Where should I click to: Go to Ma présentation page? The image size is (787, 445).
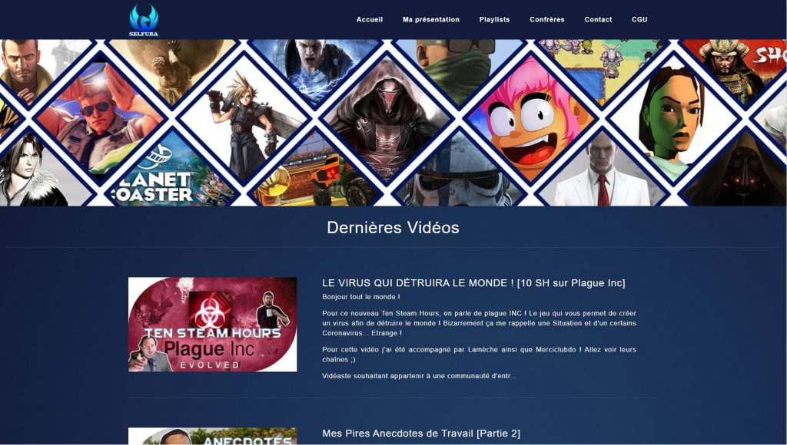tap(431, 19)
